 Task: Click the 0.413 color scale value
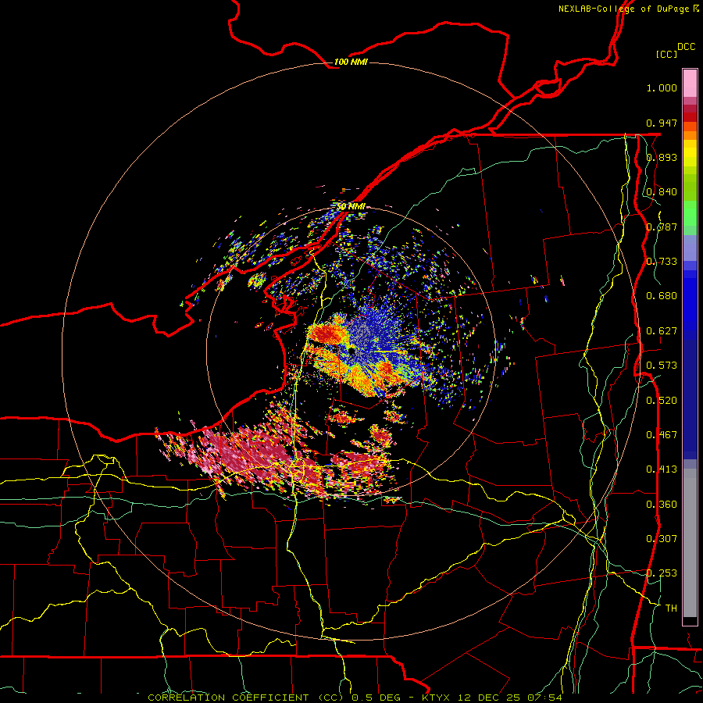coord(662,469)
